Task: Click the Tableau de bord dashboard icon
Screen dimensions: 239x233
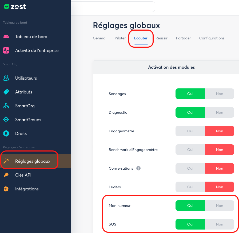Action: [x=6, y=37]
